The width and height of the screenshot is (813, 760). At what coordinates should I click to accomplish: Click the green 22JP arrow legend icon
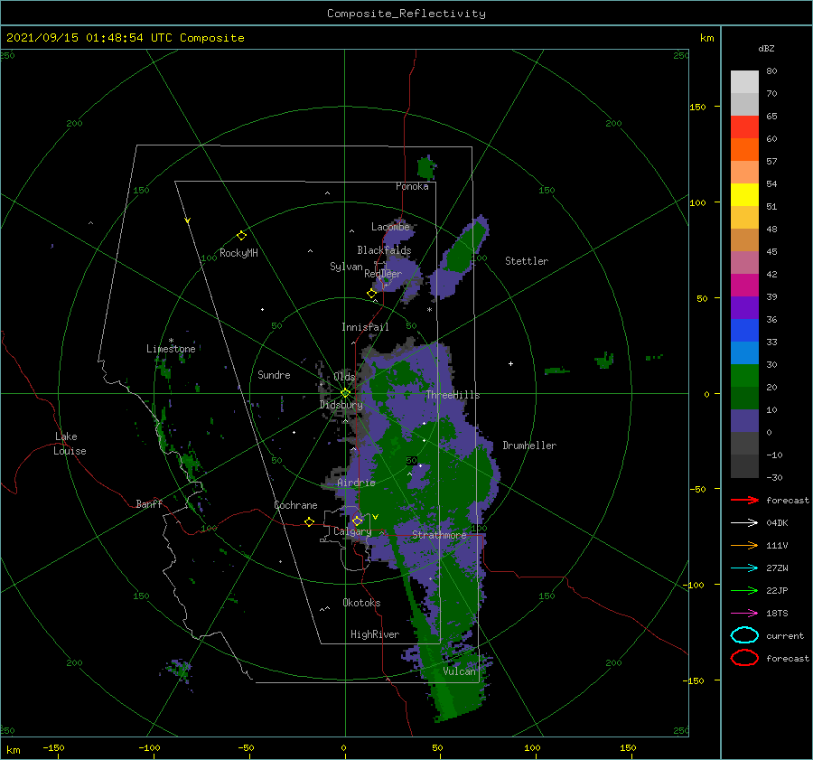(x=744, y=590)
